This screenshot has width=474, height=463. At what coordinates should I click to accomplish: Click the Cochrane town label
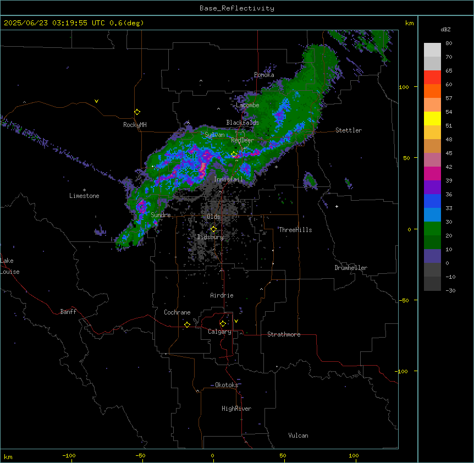pos(177,312)
